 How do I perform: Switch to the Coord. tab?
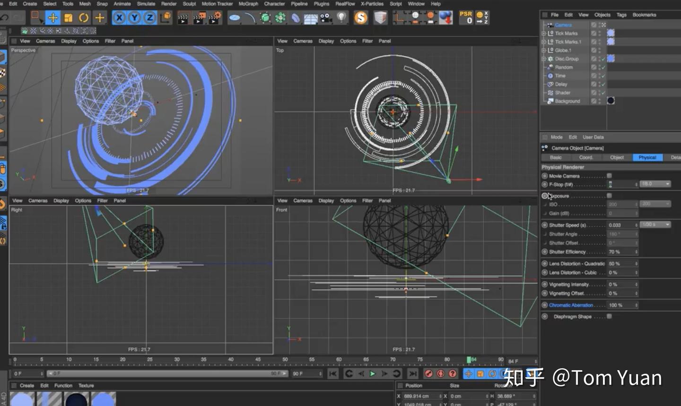(x=586, y=158)
